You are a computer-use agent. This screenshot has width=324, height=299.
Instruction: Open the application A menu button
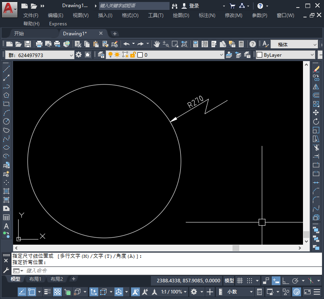pos(10,10)
